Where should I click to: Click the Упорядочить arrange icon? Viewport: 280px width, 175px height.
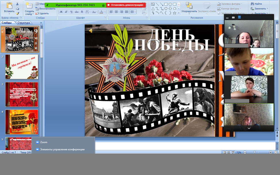point(189,6)
